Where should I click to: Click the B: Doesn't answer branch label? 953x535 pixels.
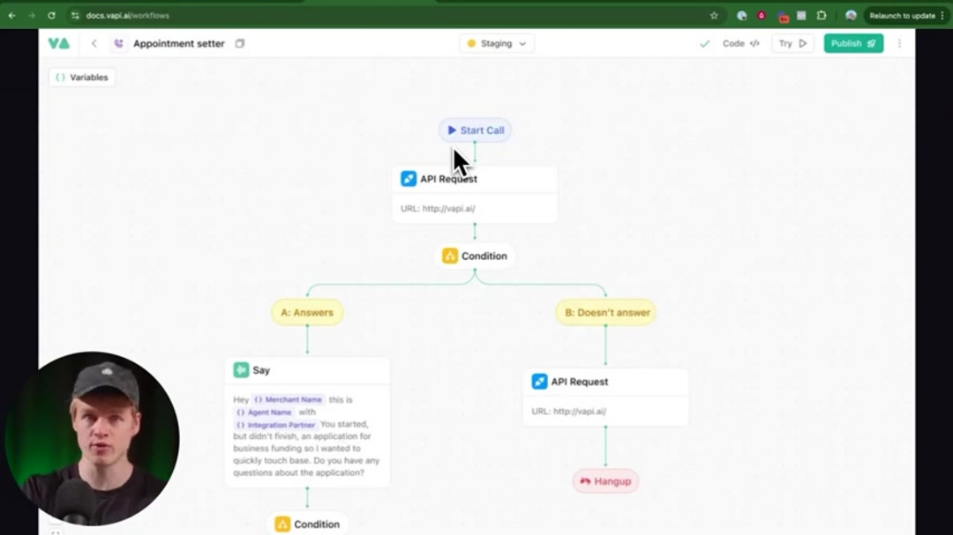(604, 312)
